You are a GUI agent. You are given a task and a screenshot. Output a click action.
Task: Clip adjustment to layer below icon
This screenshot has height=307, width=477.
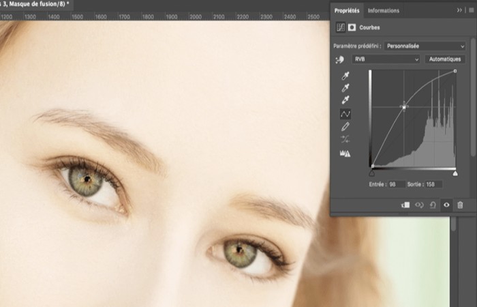pyautogui.click(x=405, y=205)
